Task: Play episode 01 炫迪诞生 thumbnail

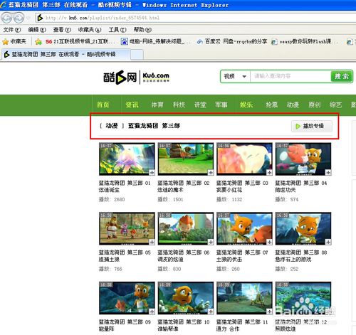Action: point(127,159)
